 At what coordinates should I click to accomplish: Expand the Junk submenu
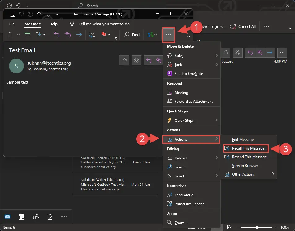pyautogui.click(x=192, y=65)
